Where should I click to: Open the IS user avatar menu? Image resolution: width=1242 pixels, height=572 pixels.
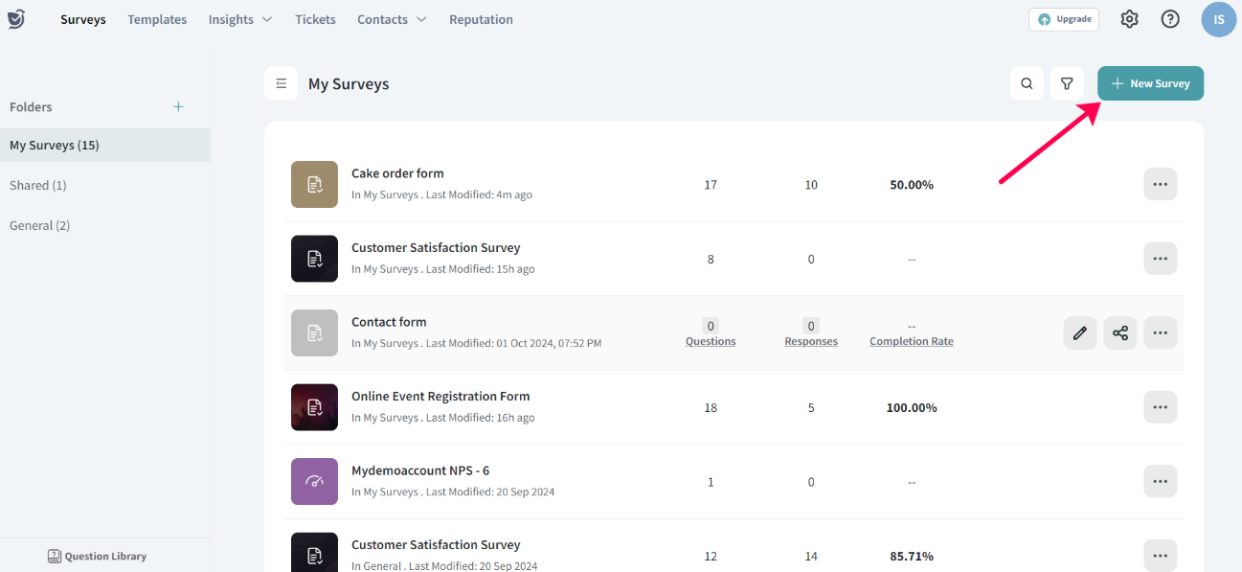click(x=1219, y=19)
